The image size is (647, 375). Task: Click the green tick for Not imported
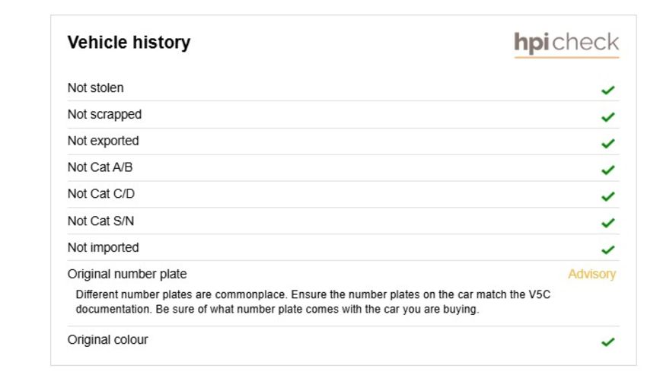tap(608, 249)
